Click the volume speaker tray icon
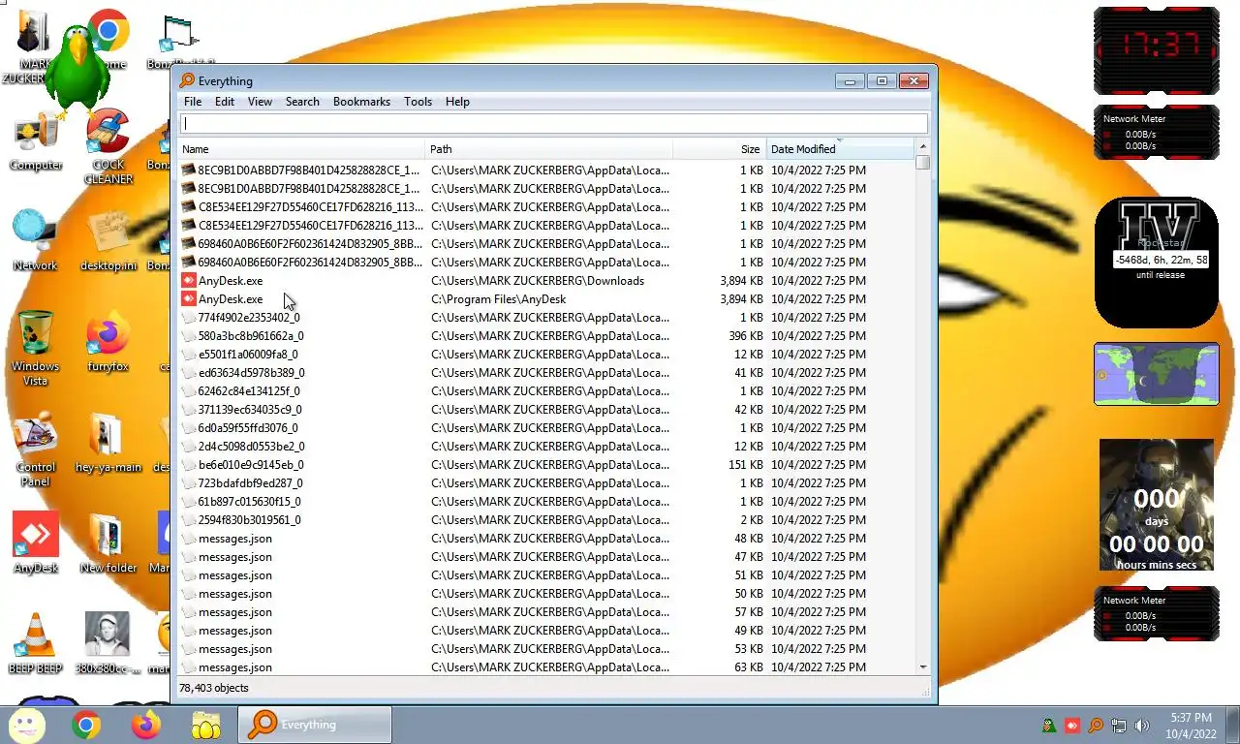 point(1142,725)
